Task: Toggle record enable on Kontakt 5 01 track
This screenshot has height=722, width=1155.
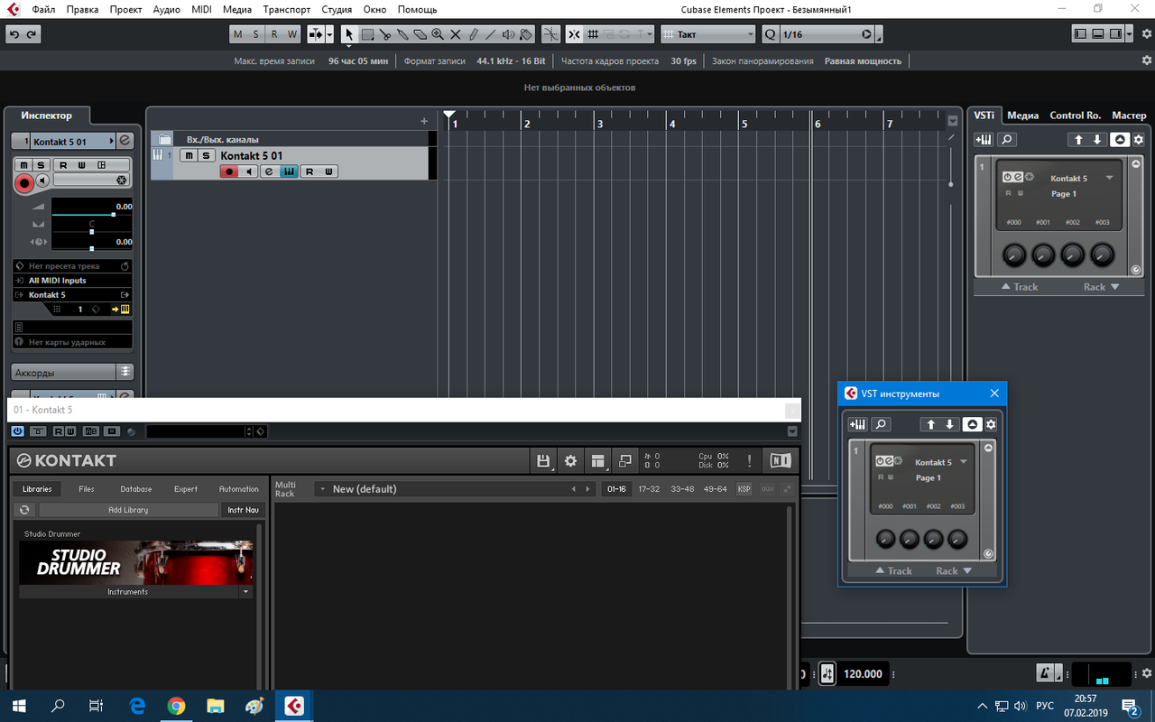Action: 229,171
